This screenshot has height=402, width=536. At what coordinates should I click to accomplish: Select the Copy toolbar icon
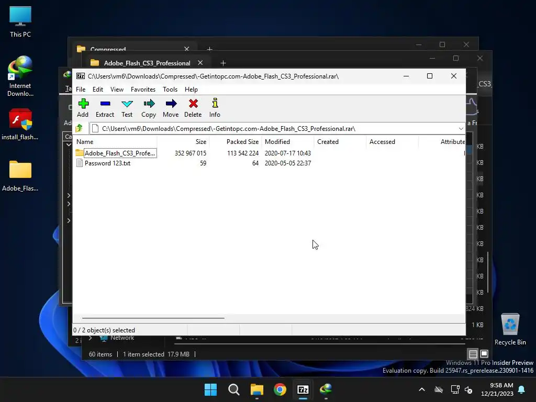(149, 108)
